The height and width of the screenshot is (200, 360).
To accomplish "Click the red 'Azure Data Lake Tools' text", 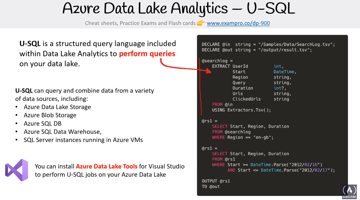I will (106, 166).
